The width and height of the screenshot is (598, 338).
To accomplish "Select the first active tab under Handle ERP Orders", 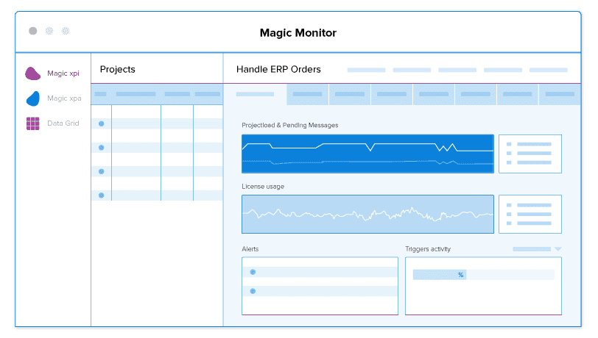I will click(x=255, y=94).
